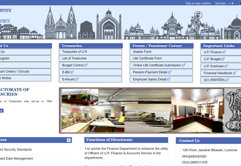The width and height of the screenshot is (241, 166).
Task: Click external link icon next to E-Bill
Action: pyautogui.click(x=72, y=72)
